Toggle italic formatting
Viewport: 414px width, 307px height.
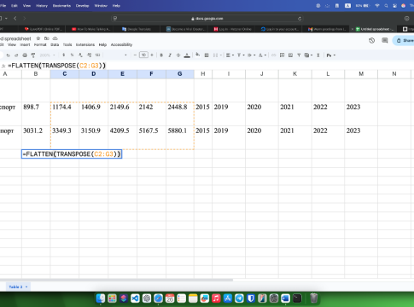[170, 55]
